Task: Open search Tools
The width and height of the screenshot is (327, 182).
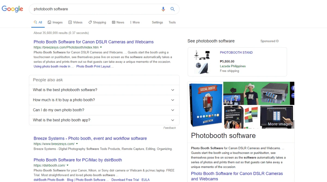Action: (172, 23)
